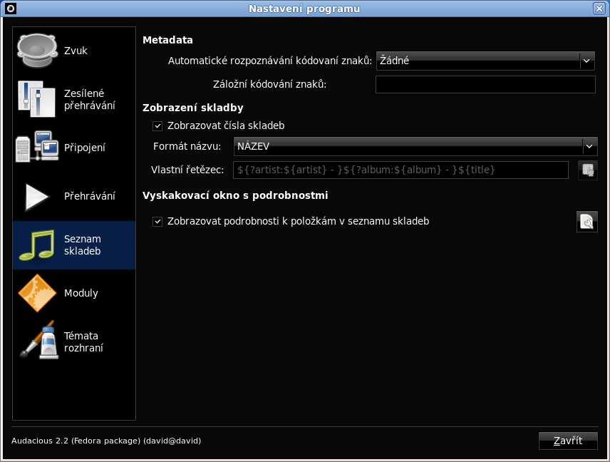
Task: Click the Vlastní řetězec text field
Action: (x=400, y=170)
